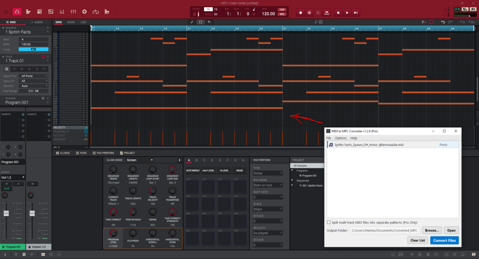Screen dimensions: 479x259
Task: Click the four-square grid icon in bottom bar
Action: [24, 254]
